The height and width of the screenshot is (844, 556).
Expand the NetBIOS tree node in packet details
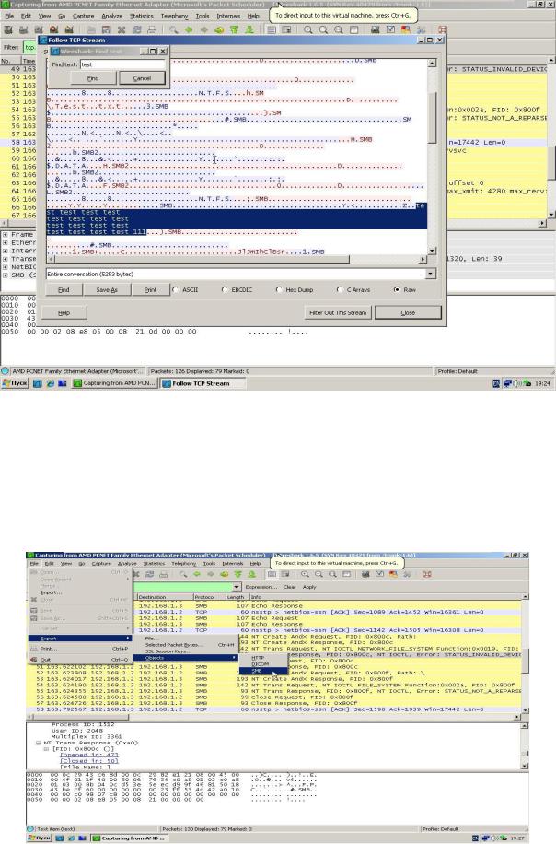[x=5, y=266]
